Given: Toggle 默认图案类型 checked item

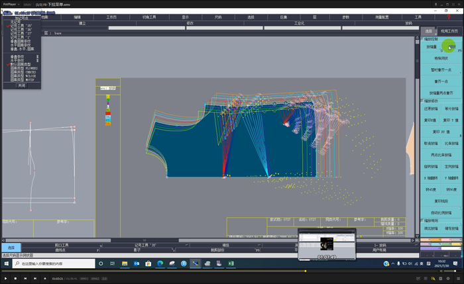Looking at the screenshot, I should [x=21, y=64].
